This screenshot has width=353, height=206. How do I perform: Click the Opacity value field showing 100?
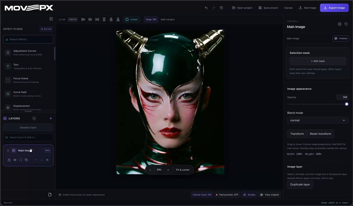pyautogui.click(x=342, y=97)
